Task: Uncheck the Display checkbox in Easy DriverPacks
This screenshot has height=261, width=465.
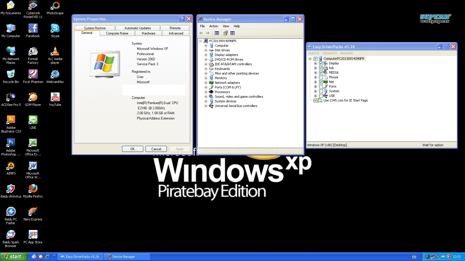Action: [x=321, y=63]
